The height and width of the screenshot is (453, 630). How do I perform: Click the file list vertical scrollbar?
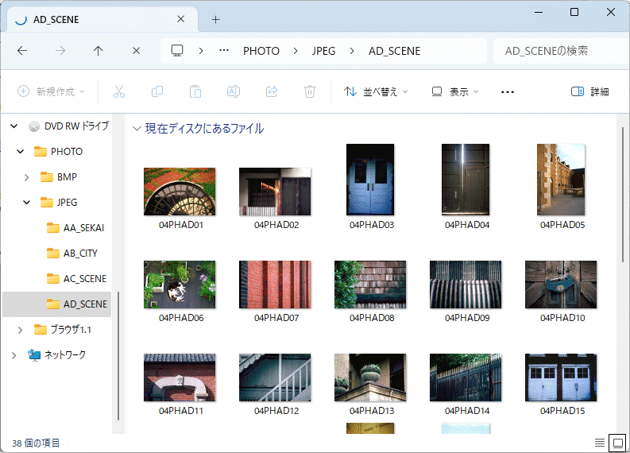623,195
